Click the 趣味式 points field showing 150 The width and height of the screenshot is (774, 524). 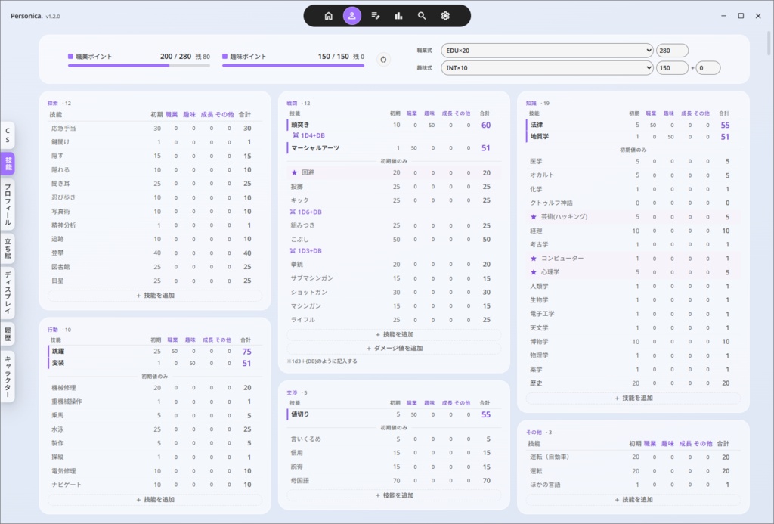point(672,67)
